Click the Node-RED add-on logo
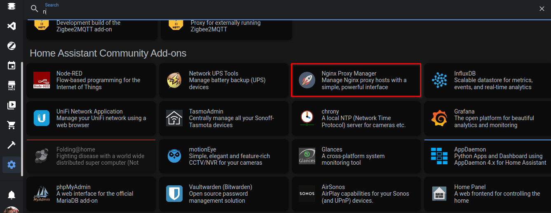Screen dimensions: 551x213 [42, 80]
